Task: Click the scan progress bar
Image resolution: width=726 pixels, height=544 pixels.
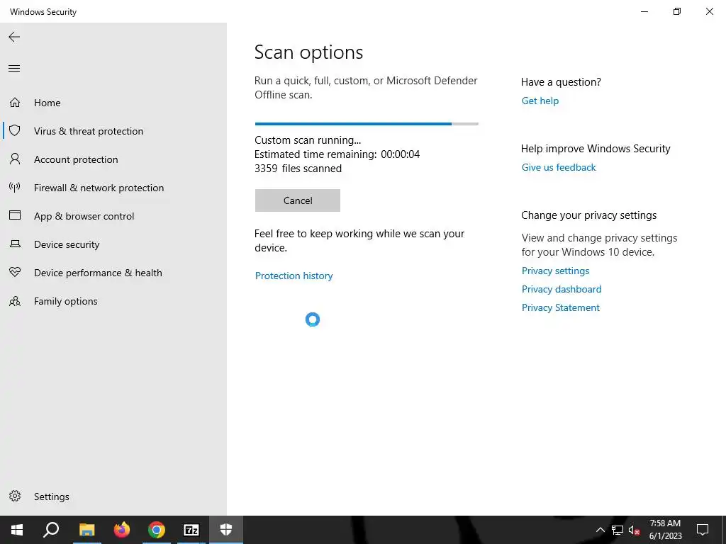Action: (x=367, y=124)
